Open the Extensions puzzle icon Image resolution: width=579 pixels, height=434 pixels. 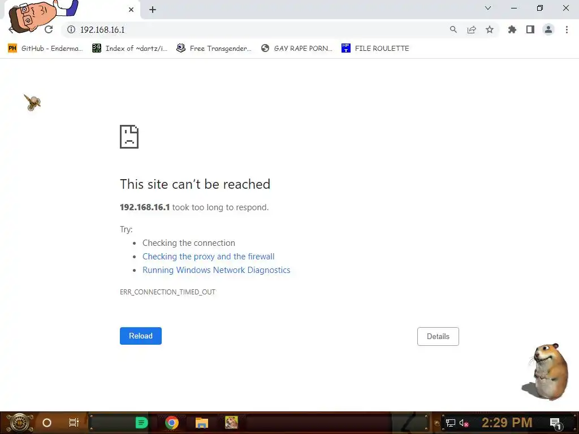pos(512,29)
